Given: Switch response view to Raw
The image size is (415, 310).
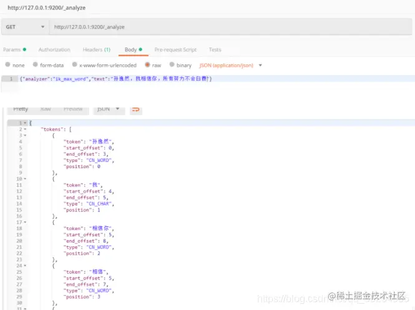Looking at the screenshot, I should pos(46,109).
